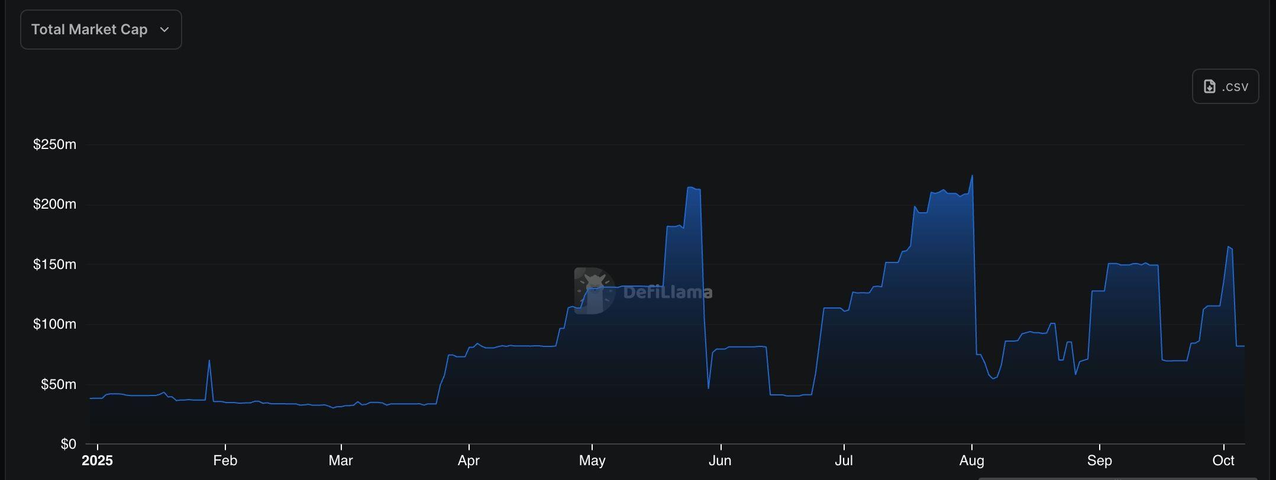The image size is (1276, 480).
Task: Click the Oct x-axis month label
Action: [1223, 460]
